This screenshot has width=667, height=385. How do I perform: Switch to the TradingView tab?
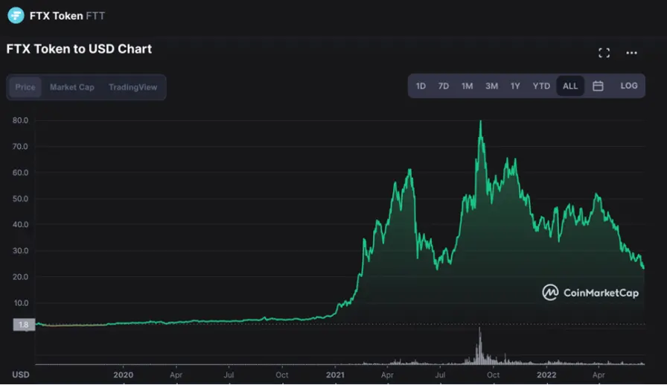tap(133, 87)
